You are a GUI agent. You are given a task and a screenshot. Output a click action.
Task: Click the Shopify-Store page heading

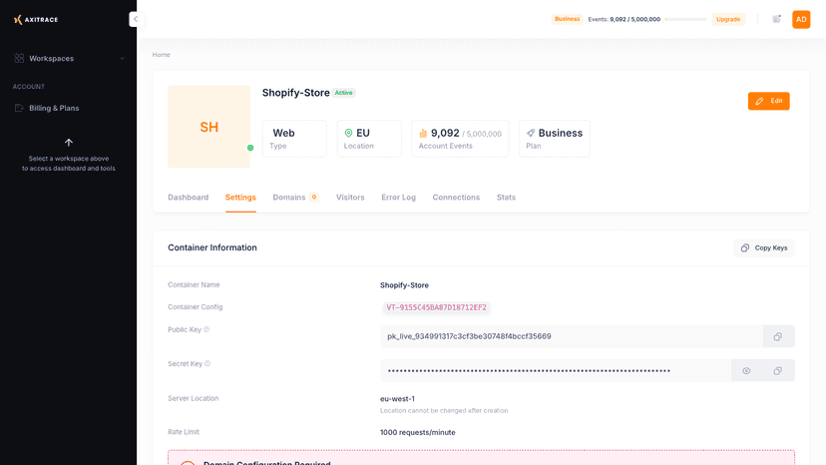coord(296,93)
